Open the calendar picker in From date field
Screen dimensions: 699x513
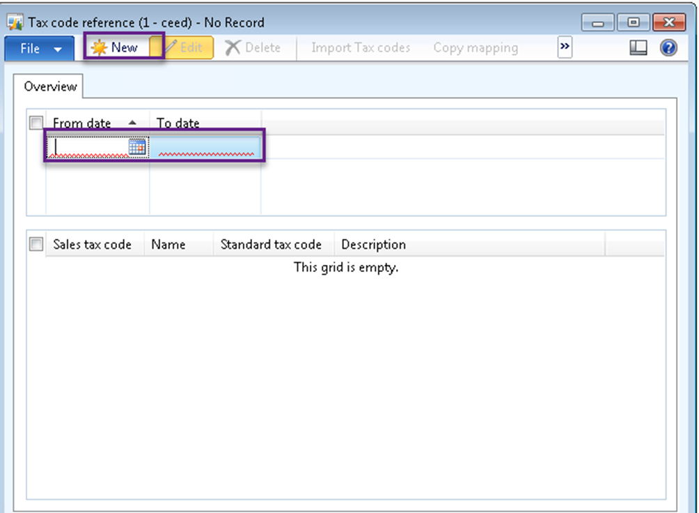click(137, 147)
